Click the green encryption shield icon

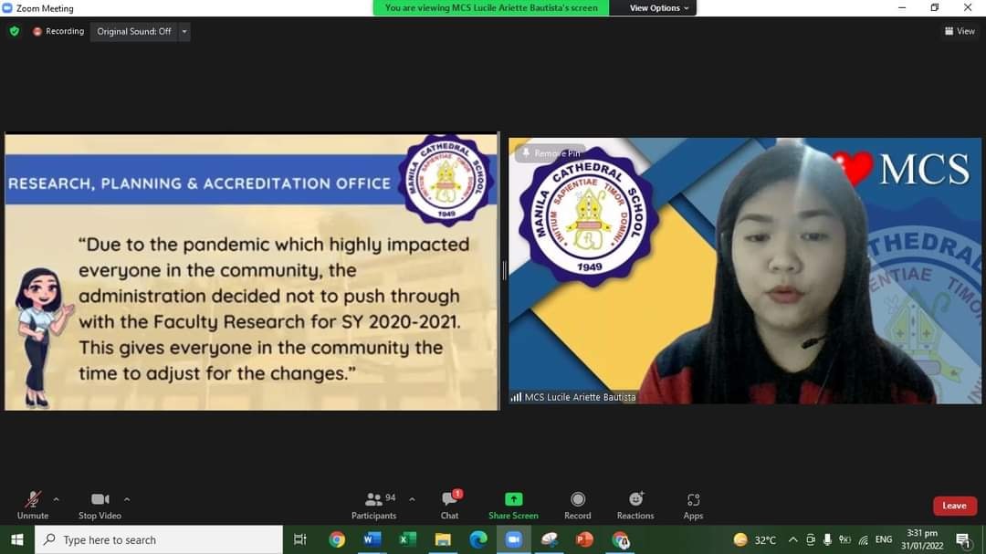pos(14,31)
